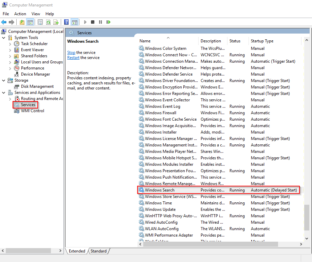Image resolution: width=312 pixels, height=262 pixels.
Task: Click the gear icon beside Windows Time
Action: click(x=142, y=203)
